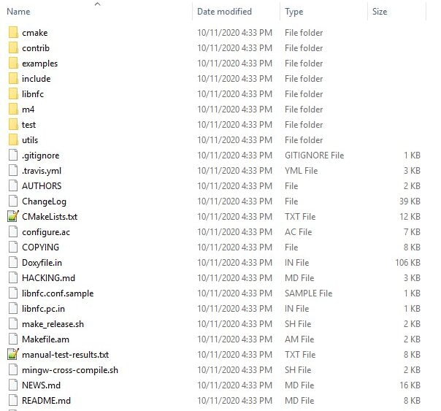Click the Makefile.am file icon
Viewport: 441px width, 411px height.
(x=13, y=339)
